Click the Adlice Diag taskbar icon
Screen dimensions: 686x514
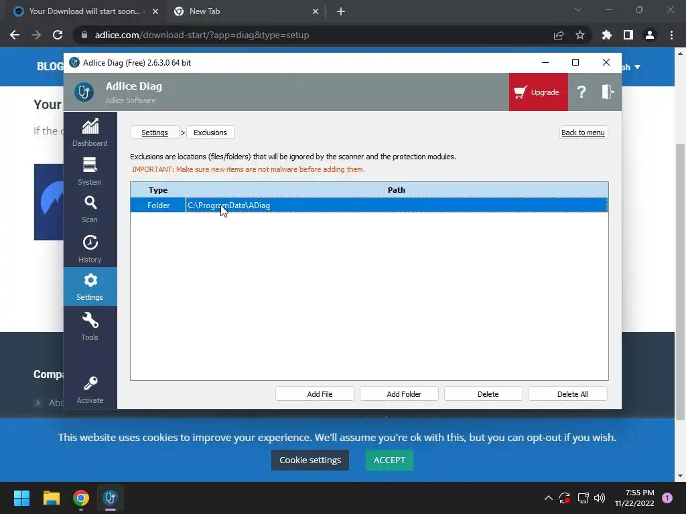click(x=111, y=498)
